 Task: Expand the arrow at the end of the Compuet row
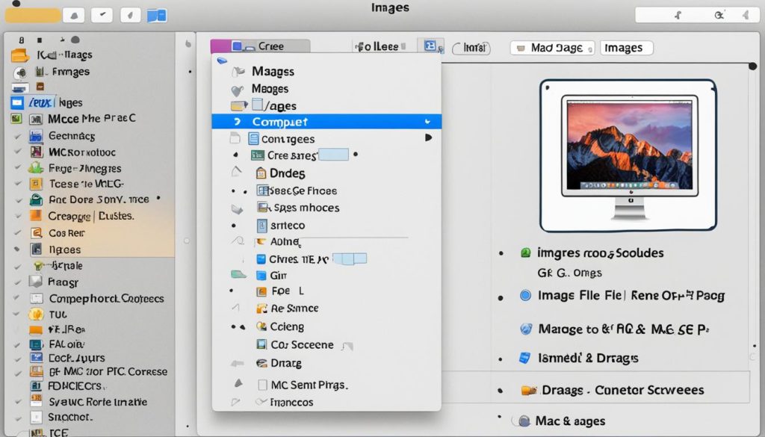coord(427,122)
